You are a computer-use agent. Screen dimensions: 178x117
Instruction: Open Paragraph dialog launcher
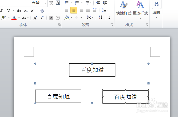112,25
